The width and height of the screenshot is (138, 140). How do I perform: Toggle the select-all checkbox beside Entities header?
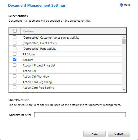(x=15, y=31)
